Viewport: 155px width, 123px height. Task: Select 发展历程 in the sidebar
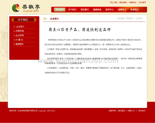coord(20,31)
